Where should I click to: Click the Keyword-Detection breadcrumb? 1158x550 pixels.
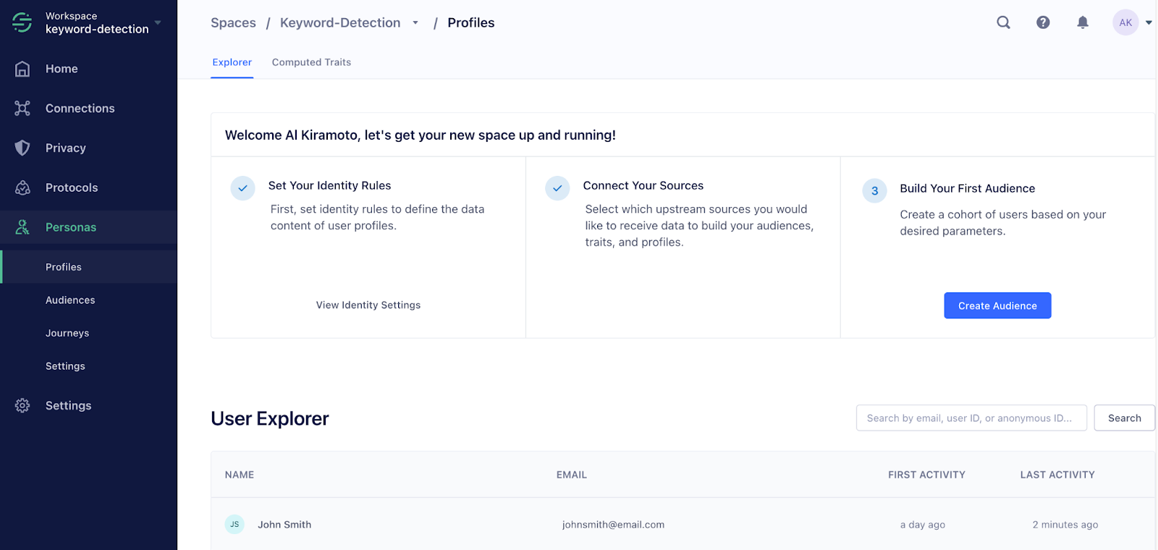340,22
